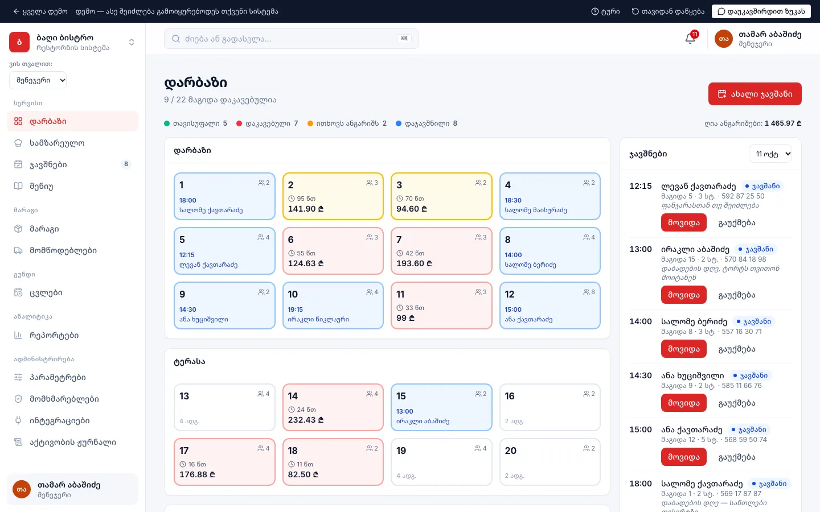Screen dimensions: 820x512
Task: Open მენიუ in the sidebar
Action: 72,186
